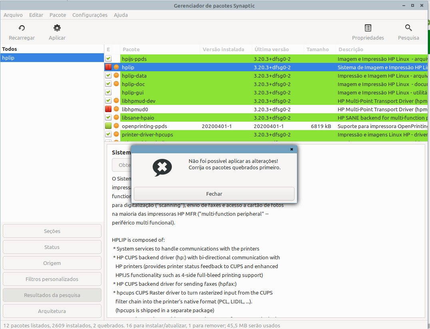Select the libhpmud0 package name
This screenshot has height=329, width=430.
135,109
